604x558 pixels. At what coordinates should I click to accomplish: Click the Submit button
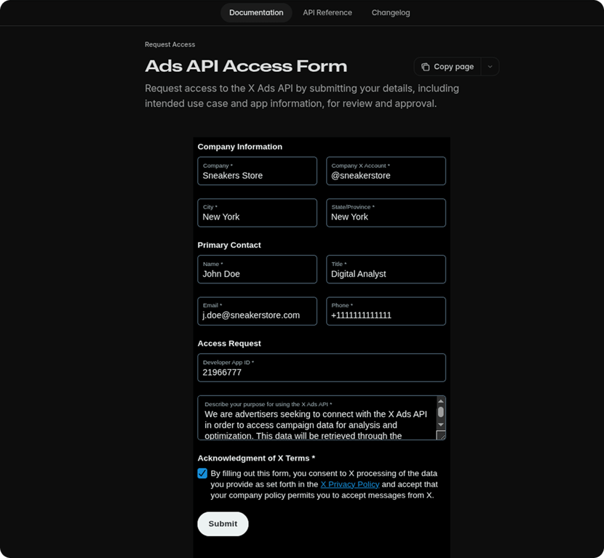click(x=223, y=524)
